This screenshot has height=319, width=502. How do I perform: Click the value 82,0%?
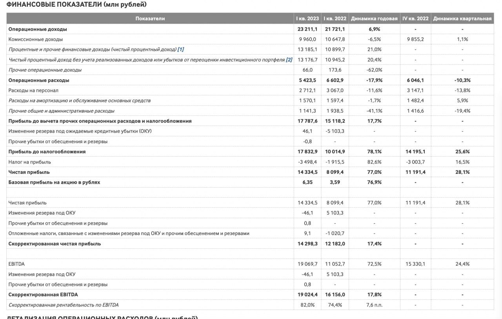click(x=308, y=304)
